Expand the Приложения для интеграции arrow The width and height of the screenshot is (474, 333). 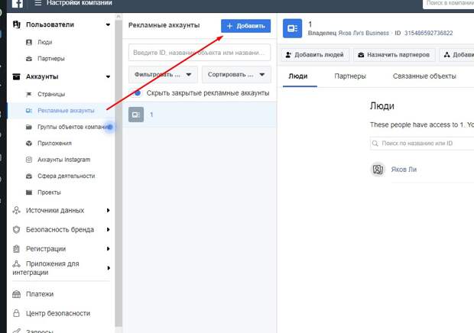pyautogui.click(x=108, y=268)
